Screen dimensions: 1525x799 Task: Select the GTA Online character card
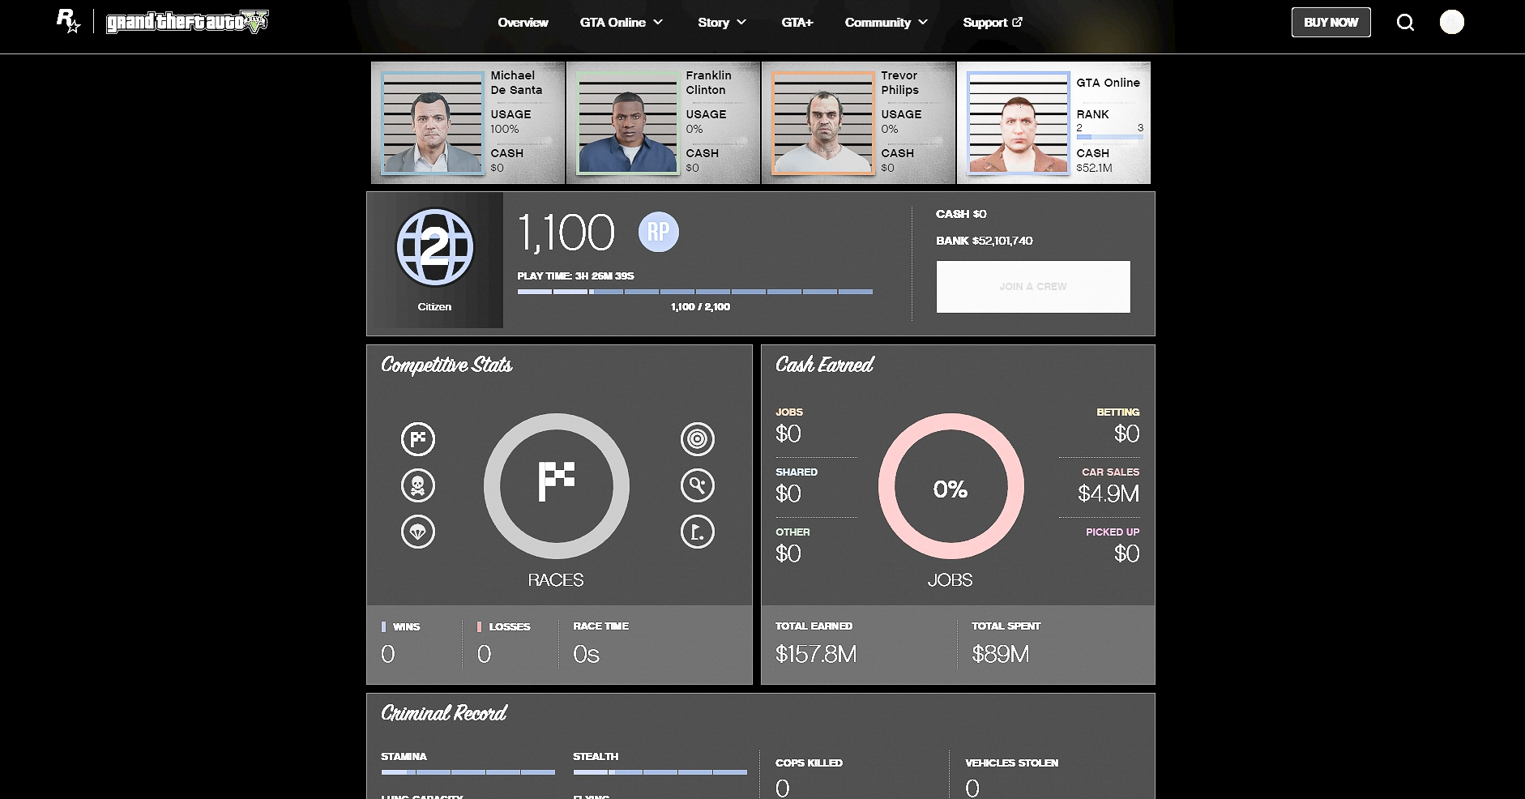click(x=1054, y=123)
